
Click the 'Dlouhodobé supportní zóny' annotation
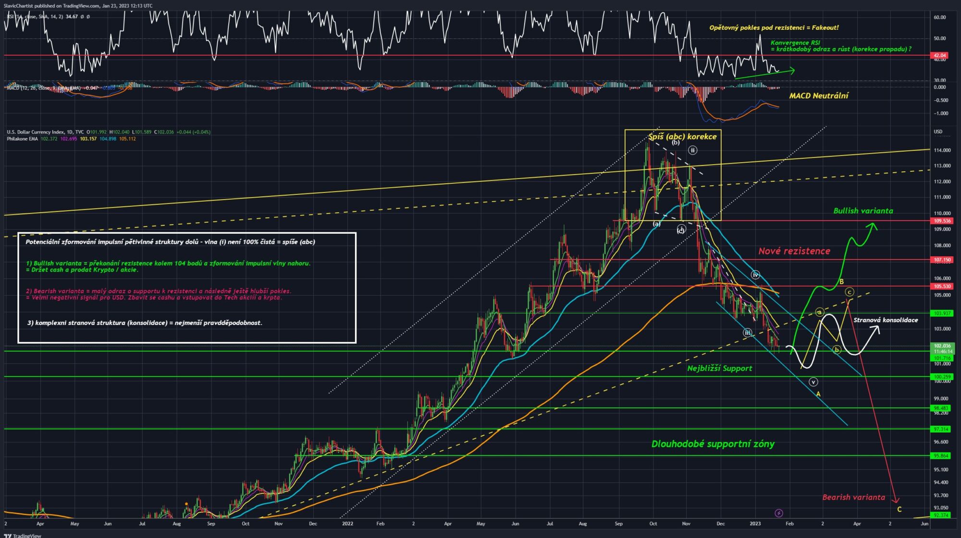pos(713,444)
